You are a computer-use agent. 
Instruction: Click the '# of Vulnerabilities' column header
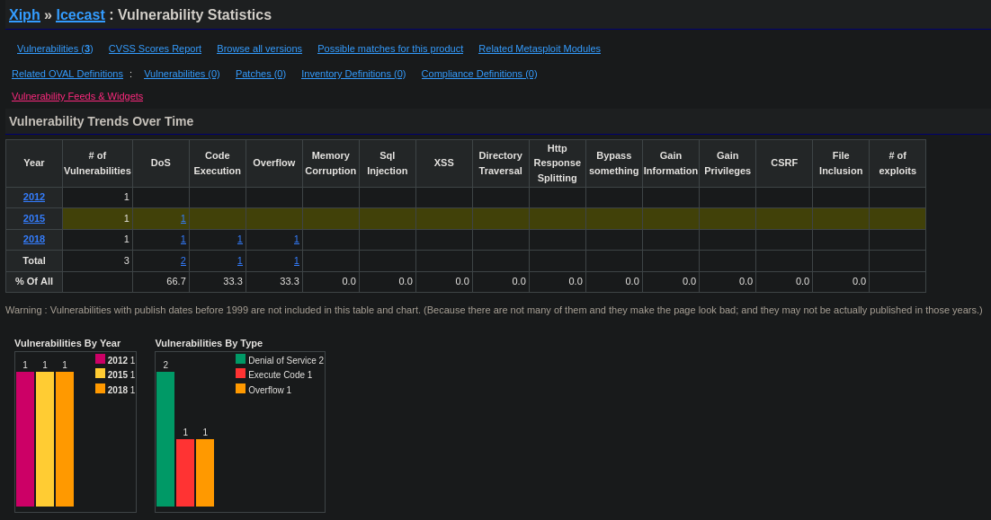pyautogui.click(x=97, y=163)
